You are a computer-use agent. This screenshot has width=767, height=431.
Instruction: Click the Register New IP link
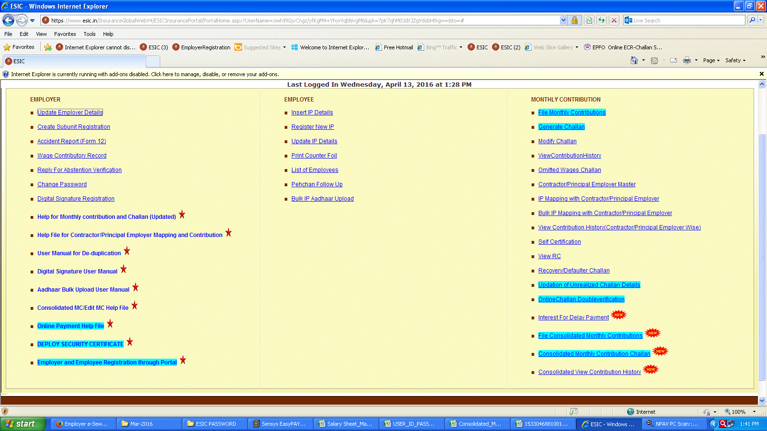[313, 127]
